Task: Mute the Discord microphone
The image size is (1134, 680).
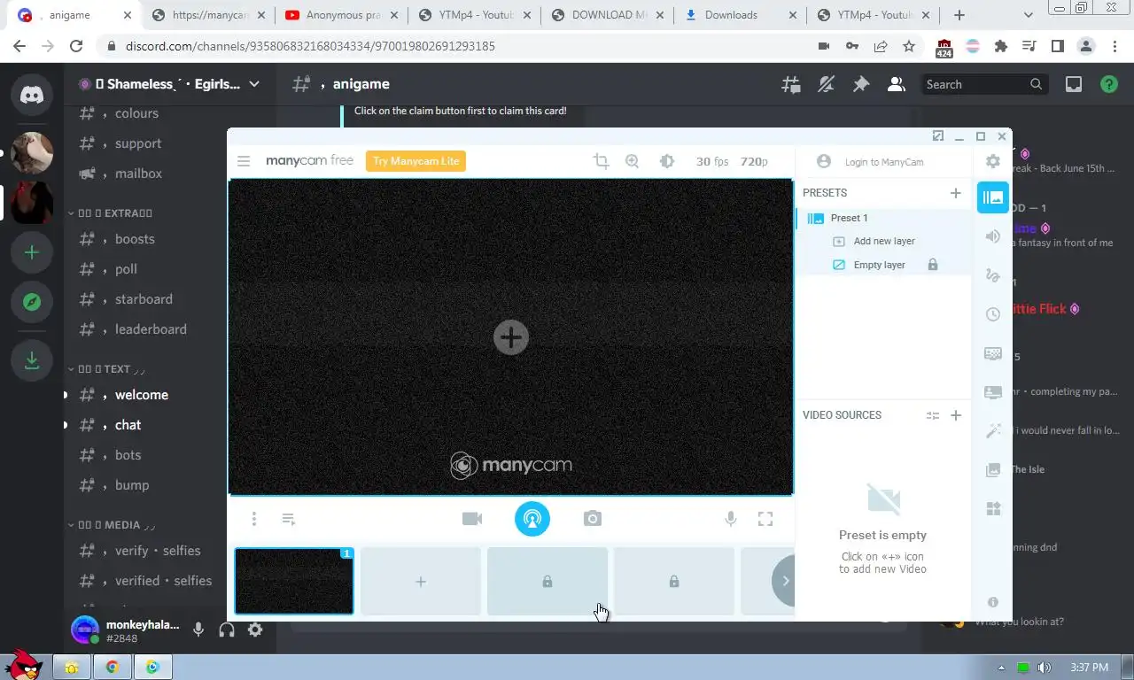Action: pyautogui.click(x=198, y=630)
